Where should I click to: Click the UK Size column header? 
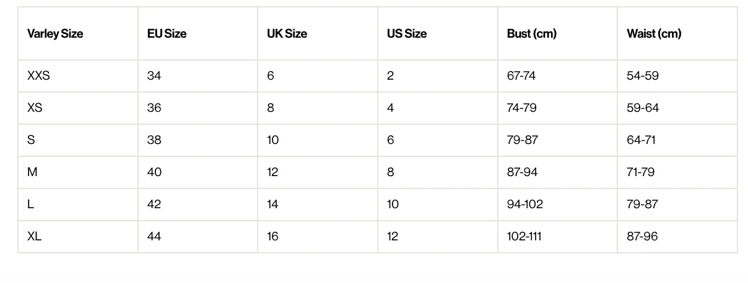click(318, 33)
